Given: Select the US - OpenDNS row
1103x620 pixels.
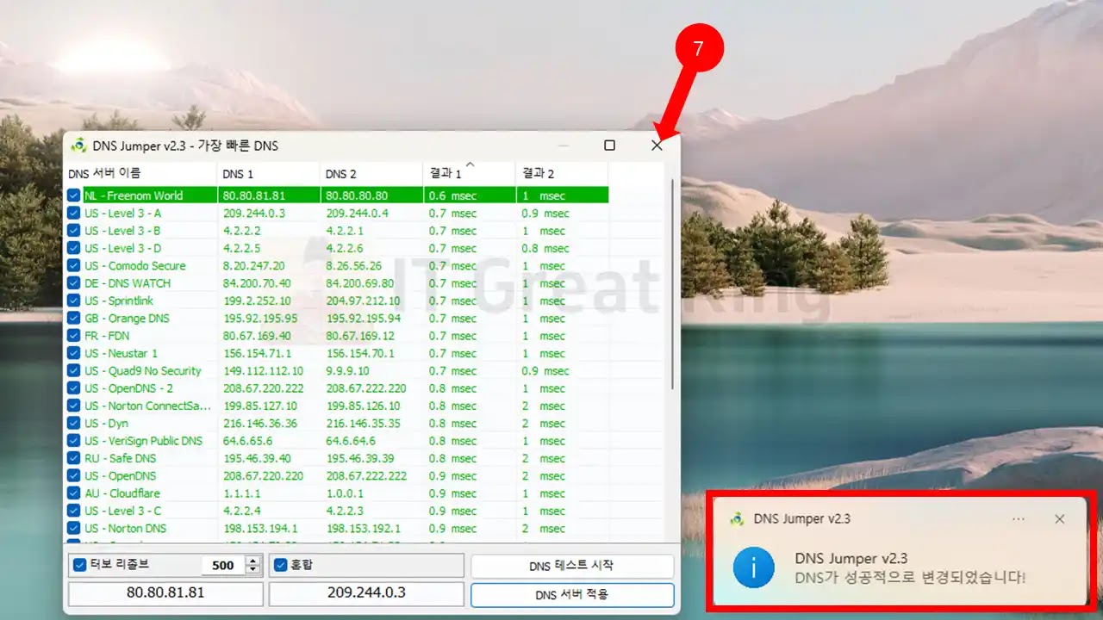Looking at the screenshot, I should click(x=337, y=475).
